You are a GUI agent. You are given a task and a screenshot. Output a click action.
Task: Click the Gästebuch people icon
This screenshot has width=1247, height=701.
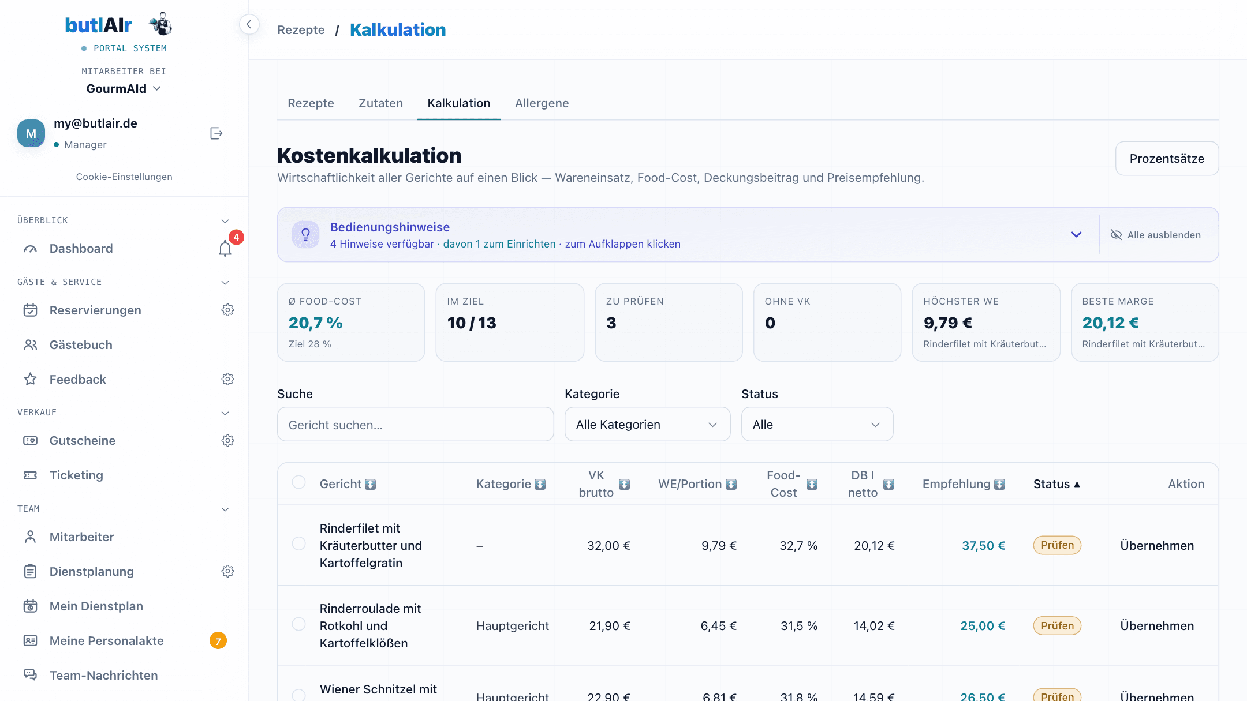(x=30, y=344)
